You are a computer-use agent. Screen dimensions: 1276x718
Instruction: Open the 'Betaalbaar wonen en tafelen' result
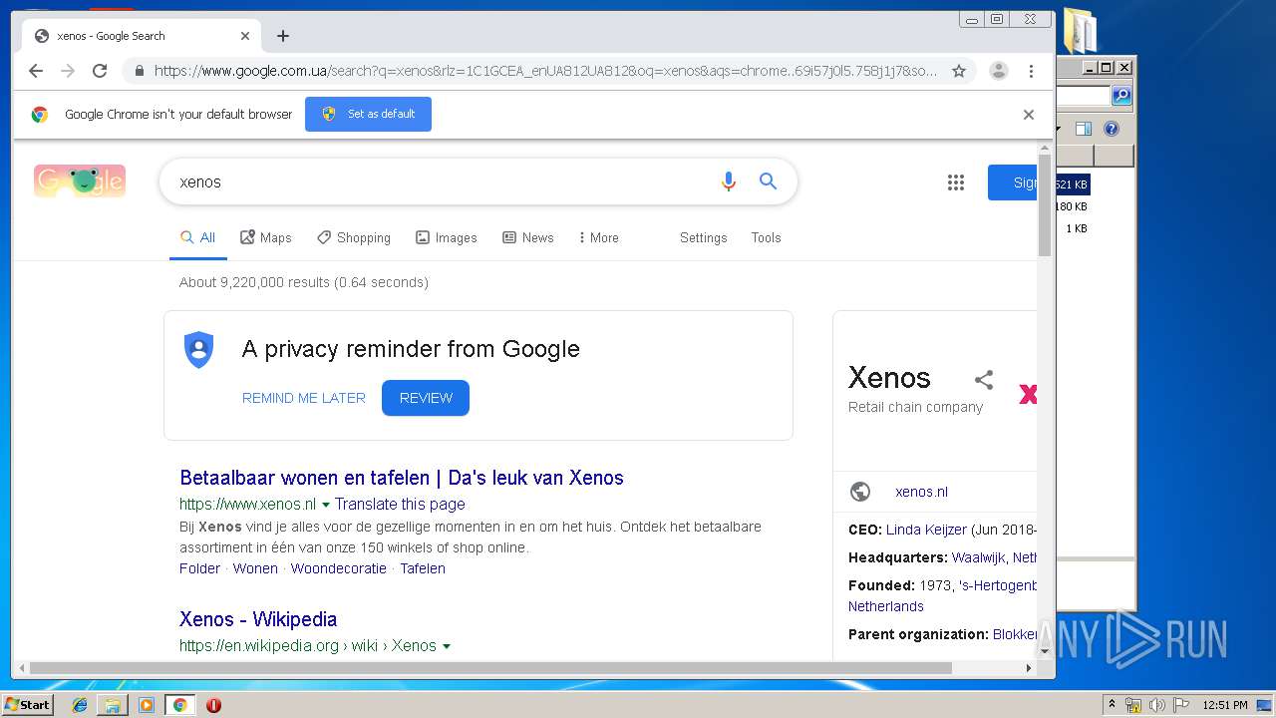tap(402, 478)
